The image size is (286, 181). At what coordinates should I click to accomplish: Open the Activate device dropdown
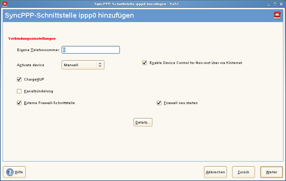(x=83, y=65)
